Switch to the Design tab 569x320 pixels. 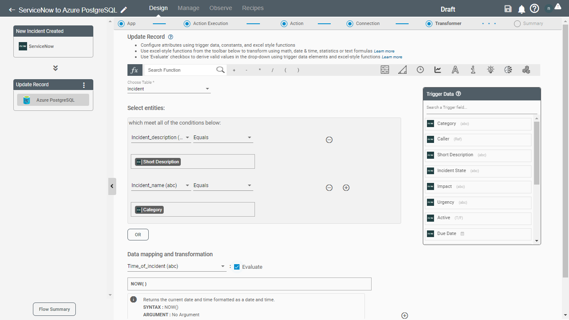(158, 8)
